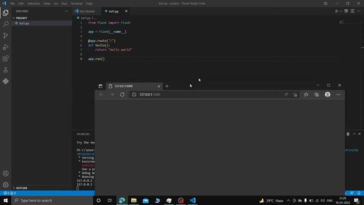The width and height of the screenshot is (364, 205).
Task: Open the View menu
Action: click(47, 3)
